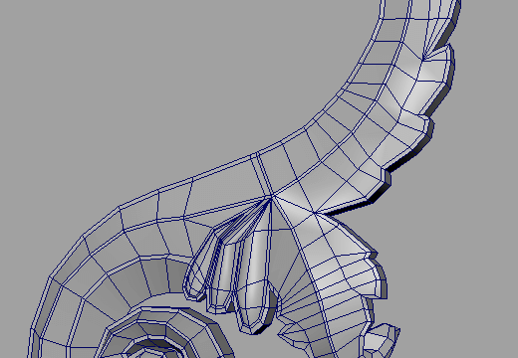Screen dimensions: 518x358
Task: Click the fan-shaped vertex on the upper right feather
Action: (x=424, y=60)
